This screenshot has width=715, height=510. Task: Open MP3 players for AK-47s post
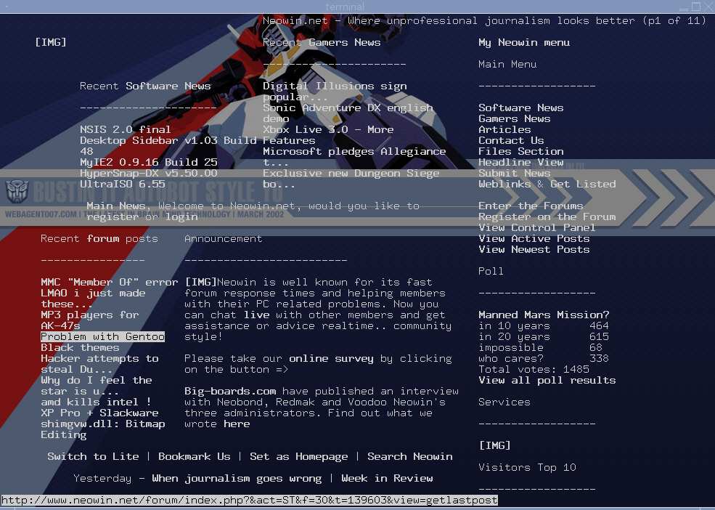click(x=90, y=320)
